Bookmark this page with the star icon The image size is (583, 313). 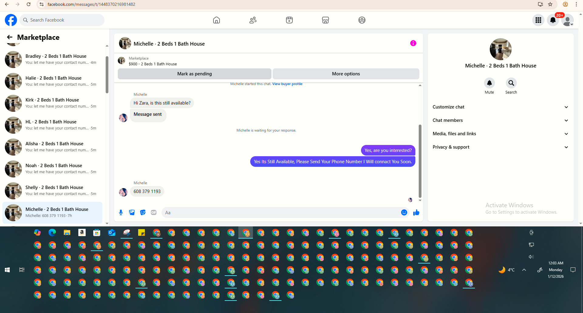[x=550, y=4]
